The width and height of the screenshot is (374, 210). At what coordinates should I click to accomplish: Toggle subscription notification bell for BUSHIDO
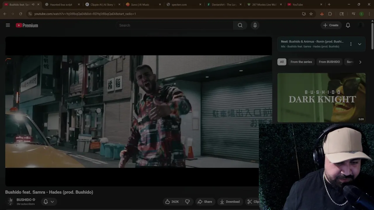click(46, 202)
